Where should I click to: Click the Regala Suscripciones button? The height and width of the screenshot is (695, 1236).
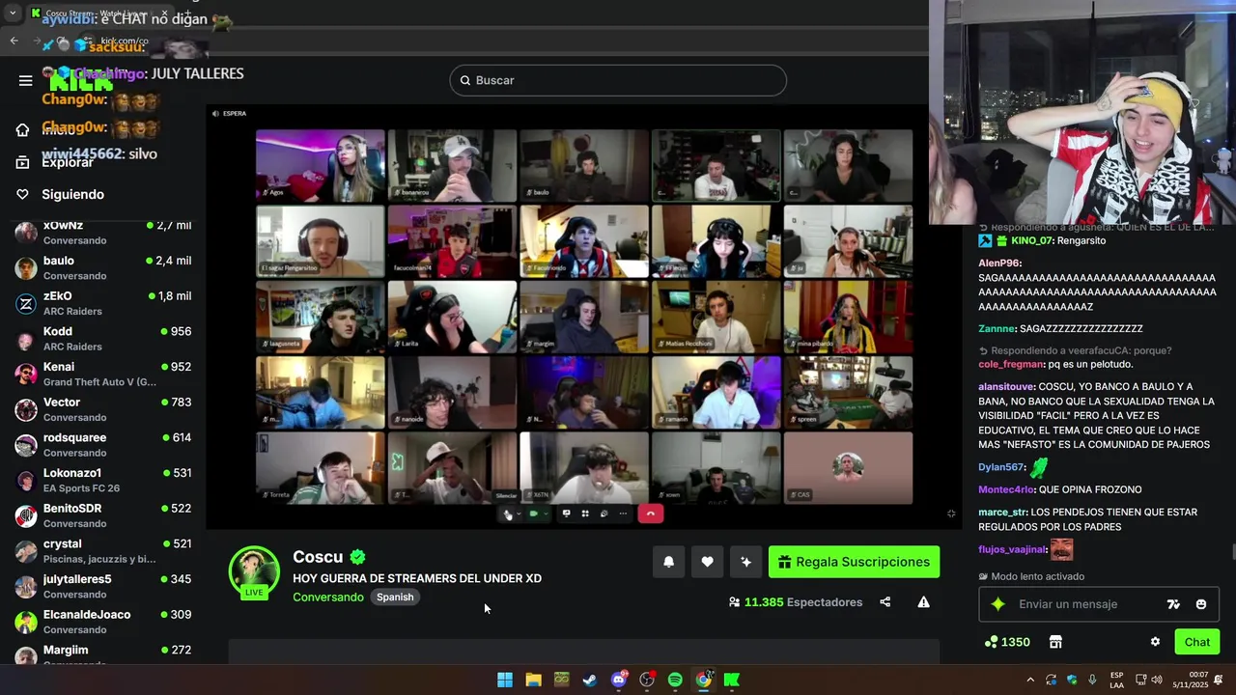pyautogui.click(x=854, y=562)
